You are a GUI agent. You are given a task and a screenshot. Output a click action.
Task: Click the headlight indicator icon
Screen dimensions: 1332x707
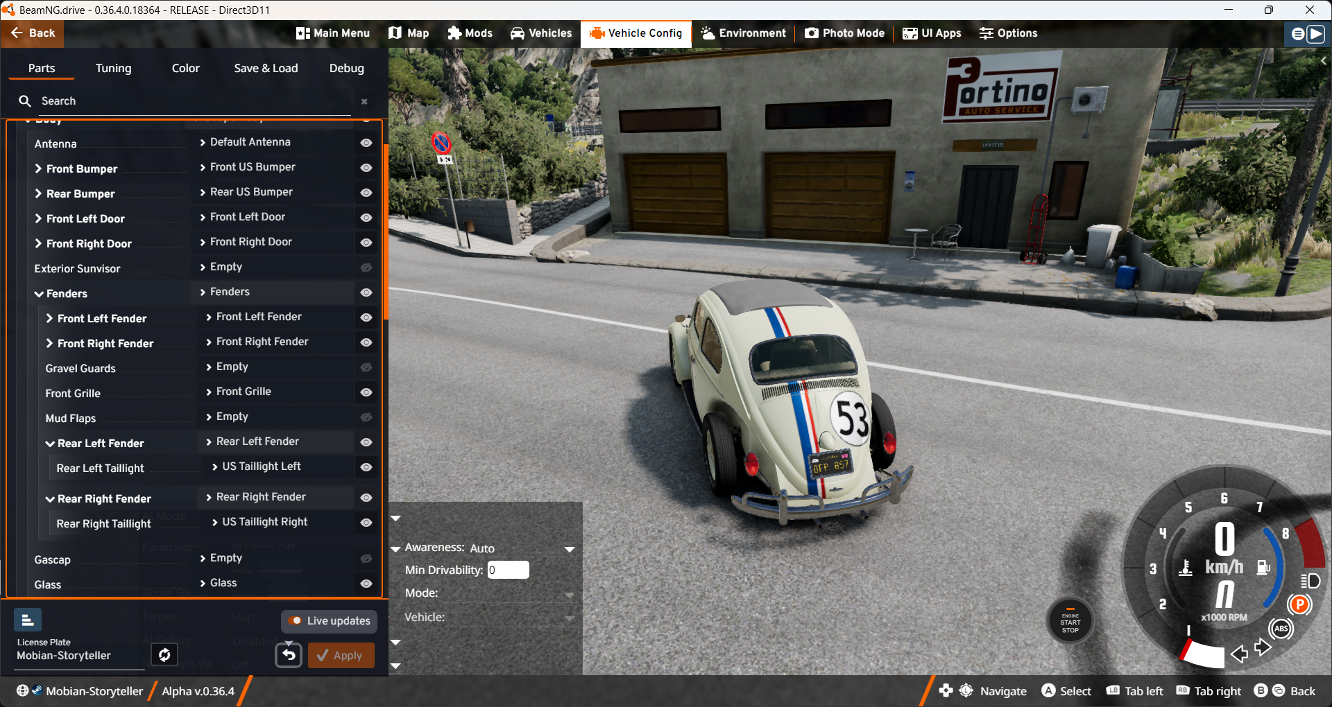tap(1310, 581)
